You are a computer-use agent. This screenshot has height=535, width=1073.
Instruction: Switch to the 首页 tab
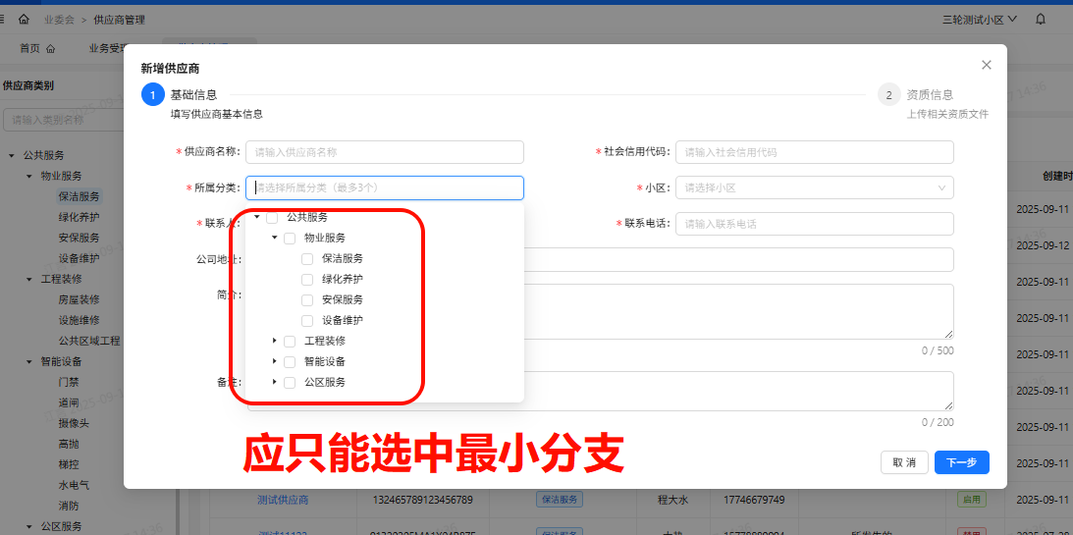37,48
